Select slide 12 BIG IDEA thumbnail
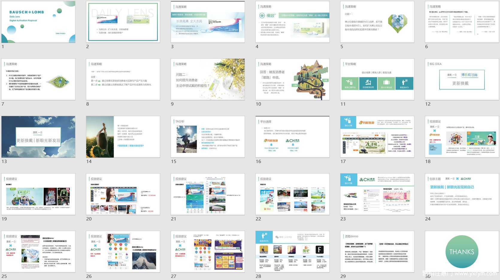Viewport: 500px width, 280px height. pyautogui.click(x=462, y=79)
